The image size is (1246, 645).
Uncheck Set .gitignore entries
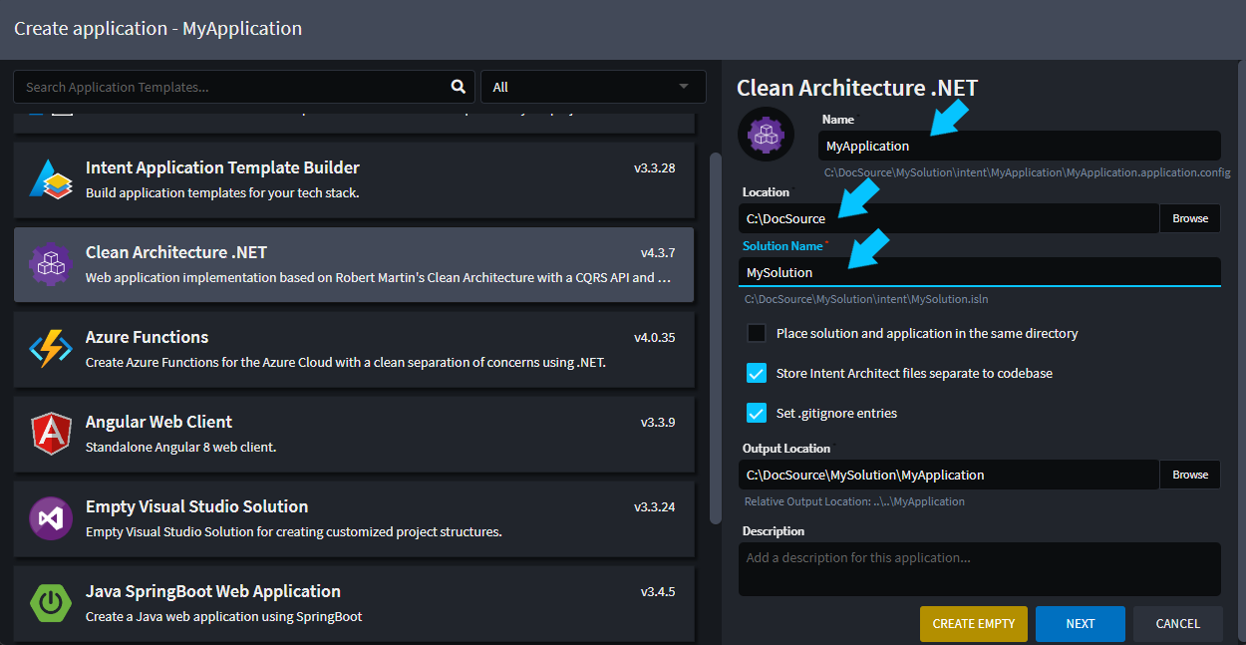pos(757,413)
